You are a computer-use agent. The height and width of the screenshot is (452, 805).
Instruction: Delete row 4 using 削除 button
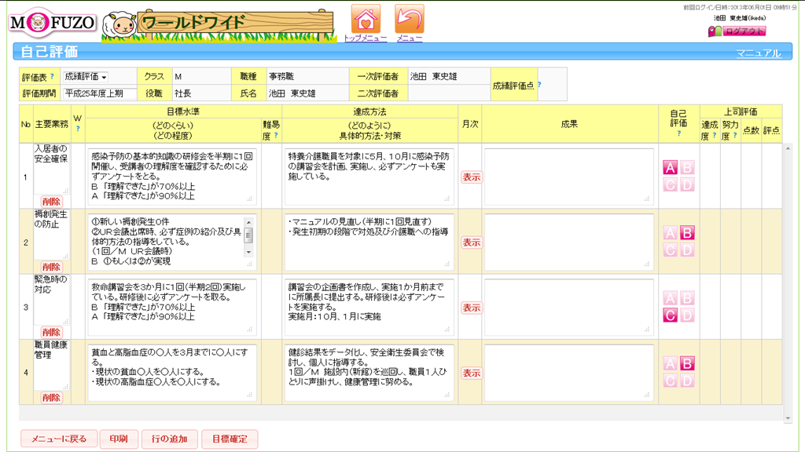pyautogui.click(x=51, y=398)
